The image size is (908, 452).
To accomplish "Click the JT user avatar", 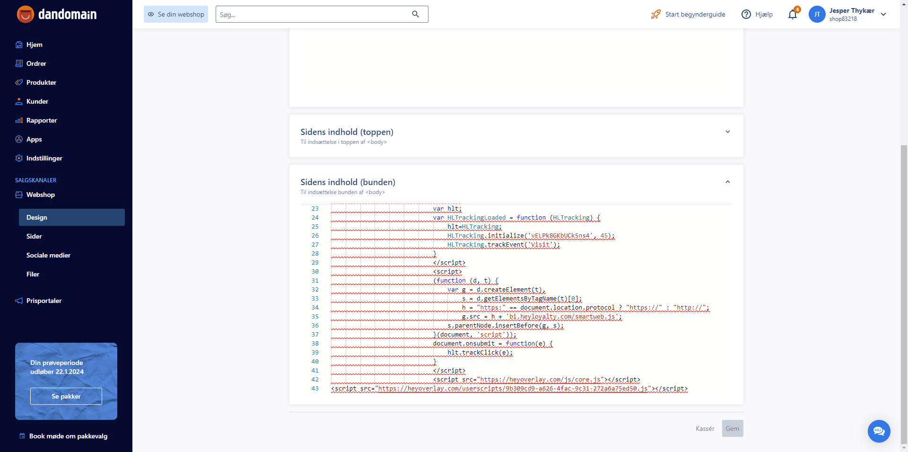I will click(817, 14).
